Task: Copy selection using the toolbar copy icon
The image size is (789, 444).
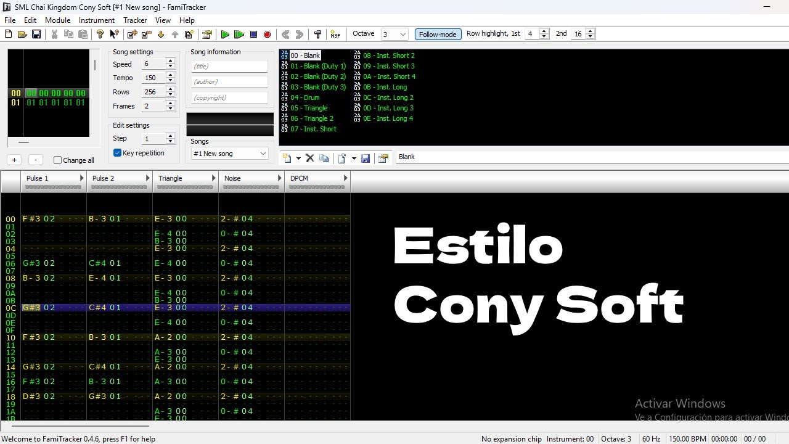Action: coord(68,35)
